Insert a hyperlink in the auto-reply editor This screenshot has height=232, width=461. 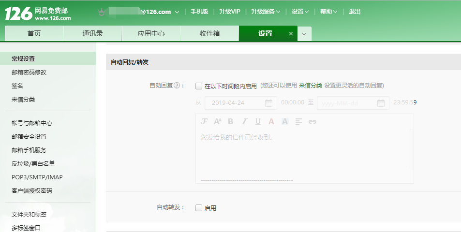[312, 122]
